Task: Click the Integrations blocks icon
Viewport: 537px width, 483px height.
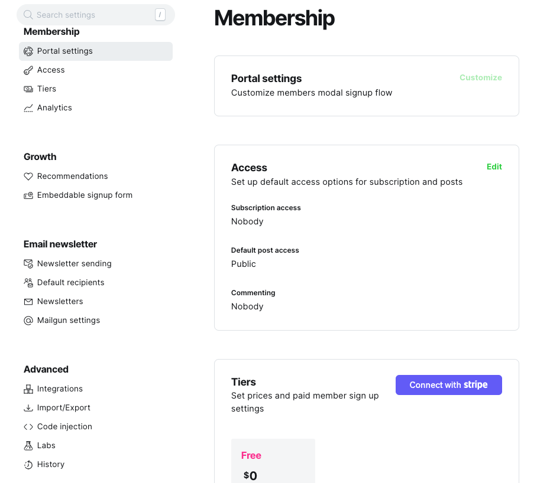Action: coord(28,389)
